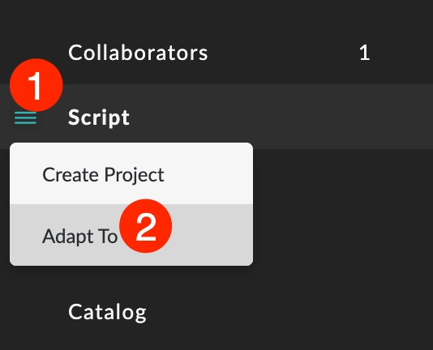Click the Adapt To text label
This screenshot has height=350, width=433.
[x=79, y=237]
